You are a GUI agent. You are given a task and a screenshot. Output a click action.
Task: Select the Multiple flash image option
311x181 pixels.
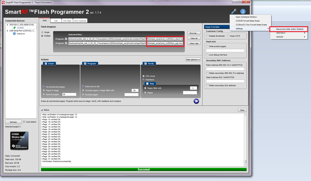42,36
